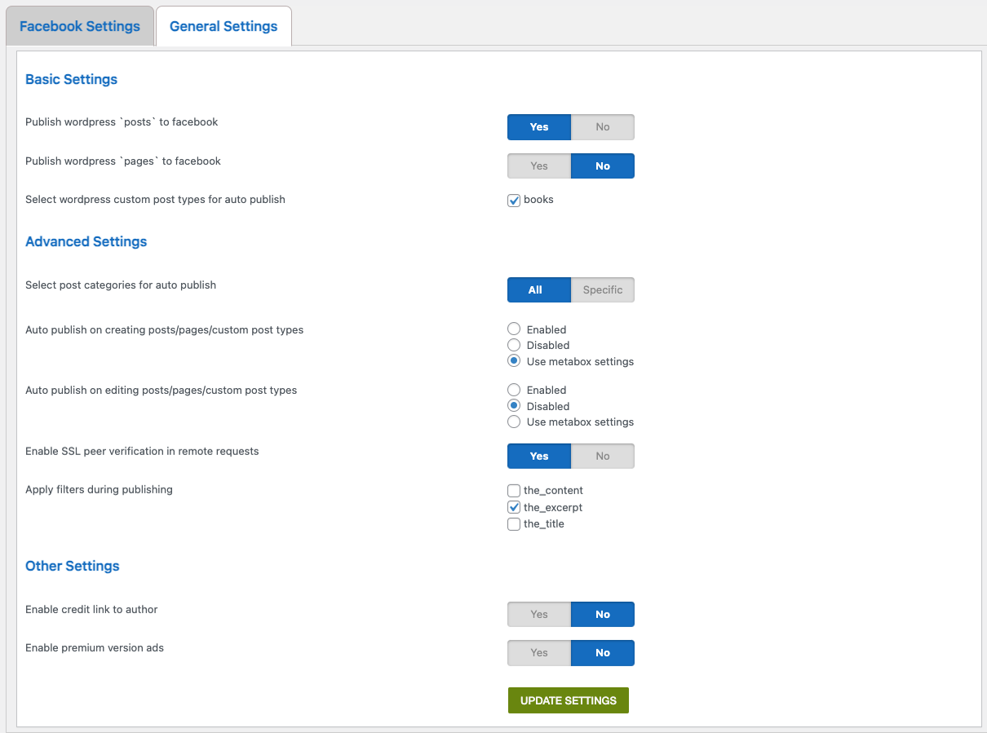Screen dimensions: 987x733
Task: Click the UPDATE SETTINGS button
Action: click(568, 700)
